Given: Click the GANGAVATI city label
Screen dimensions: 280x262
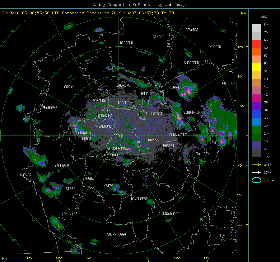Looking at the screenshot, I should (x=178, y=135).
